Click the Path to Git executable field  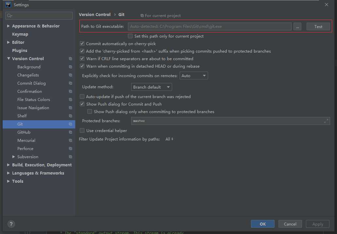click(209, 26)
